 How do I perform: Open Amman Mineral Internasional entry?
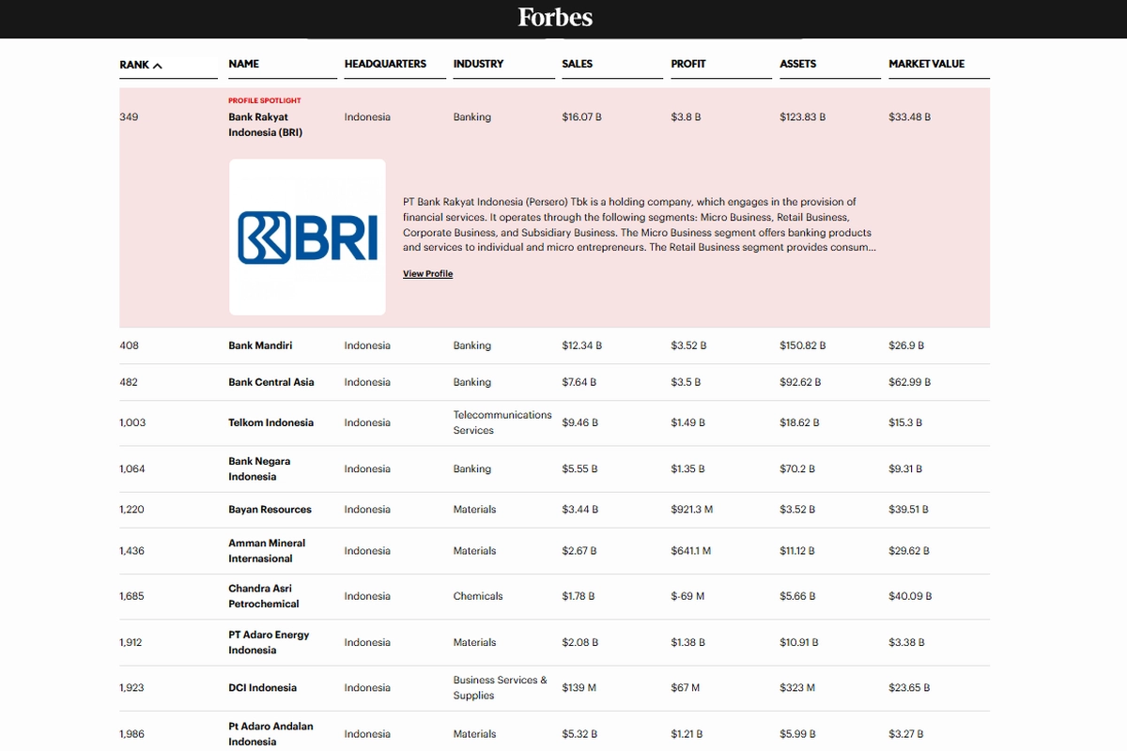click(267, 551)
